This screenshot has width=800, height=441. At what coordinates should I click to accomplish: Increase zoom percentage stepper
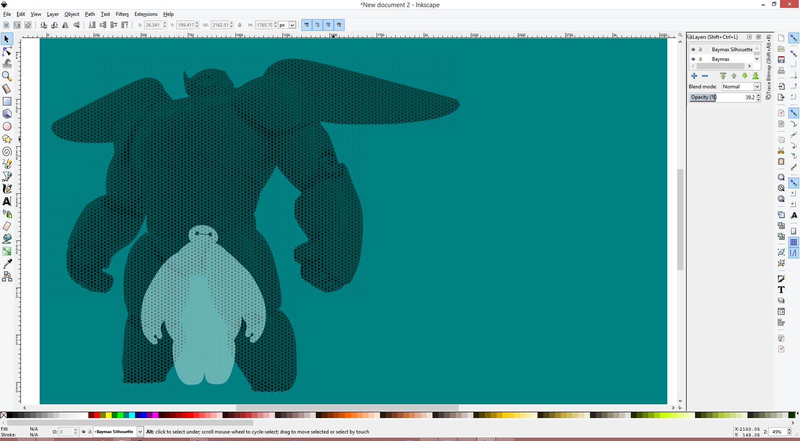pos(789,430)
